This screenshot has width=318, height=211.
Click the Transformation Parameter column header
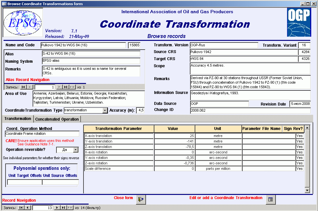point(119,129)
